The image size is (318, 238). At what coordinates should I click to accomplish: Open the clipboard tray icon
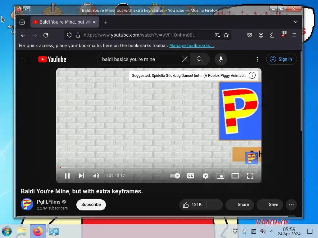coord(253,231)
